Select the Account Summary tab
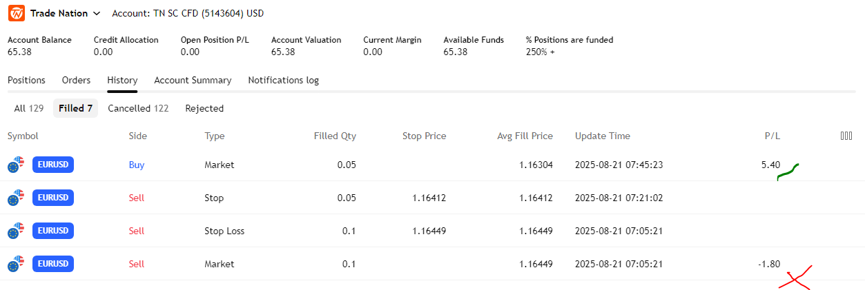 tap(193, 80)
